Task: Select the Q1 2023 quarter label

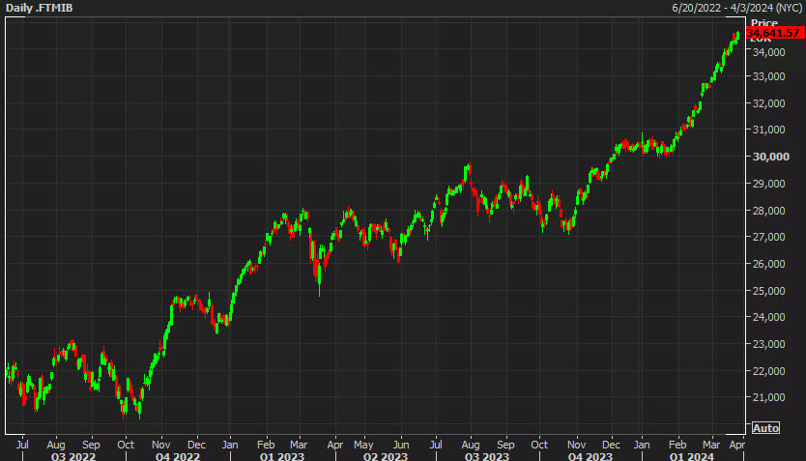Action: 281,456
